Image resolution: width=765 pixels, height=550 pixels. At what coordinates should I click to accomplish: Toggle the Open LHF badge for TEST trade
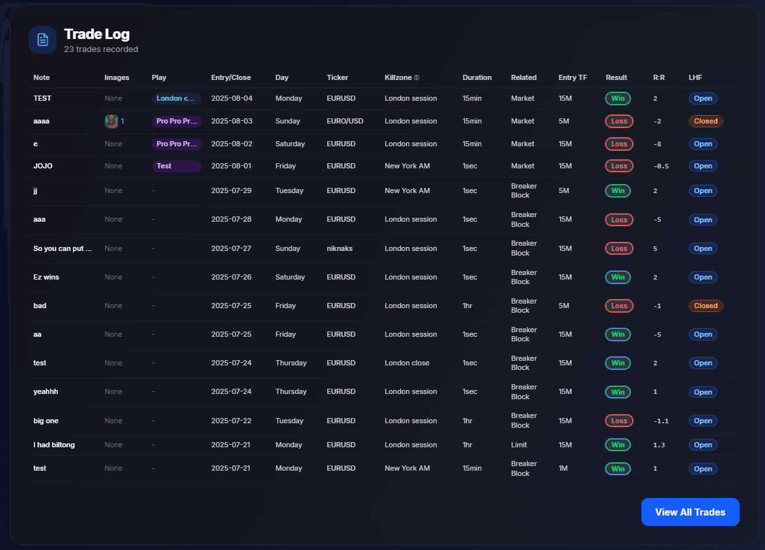(x=703, y=99)
